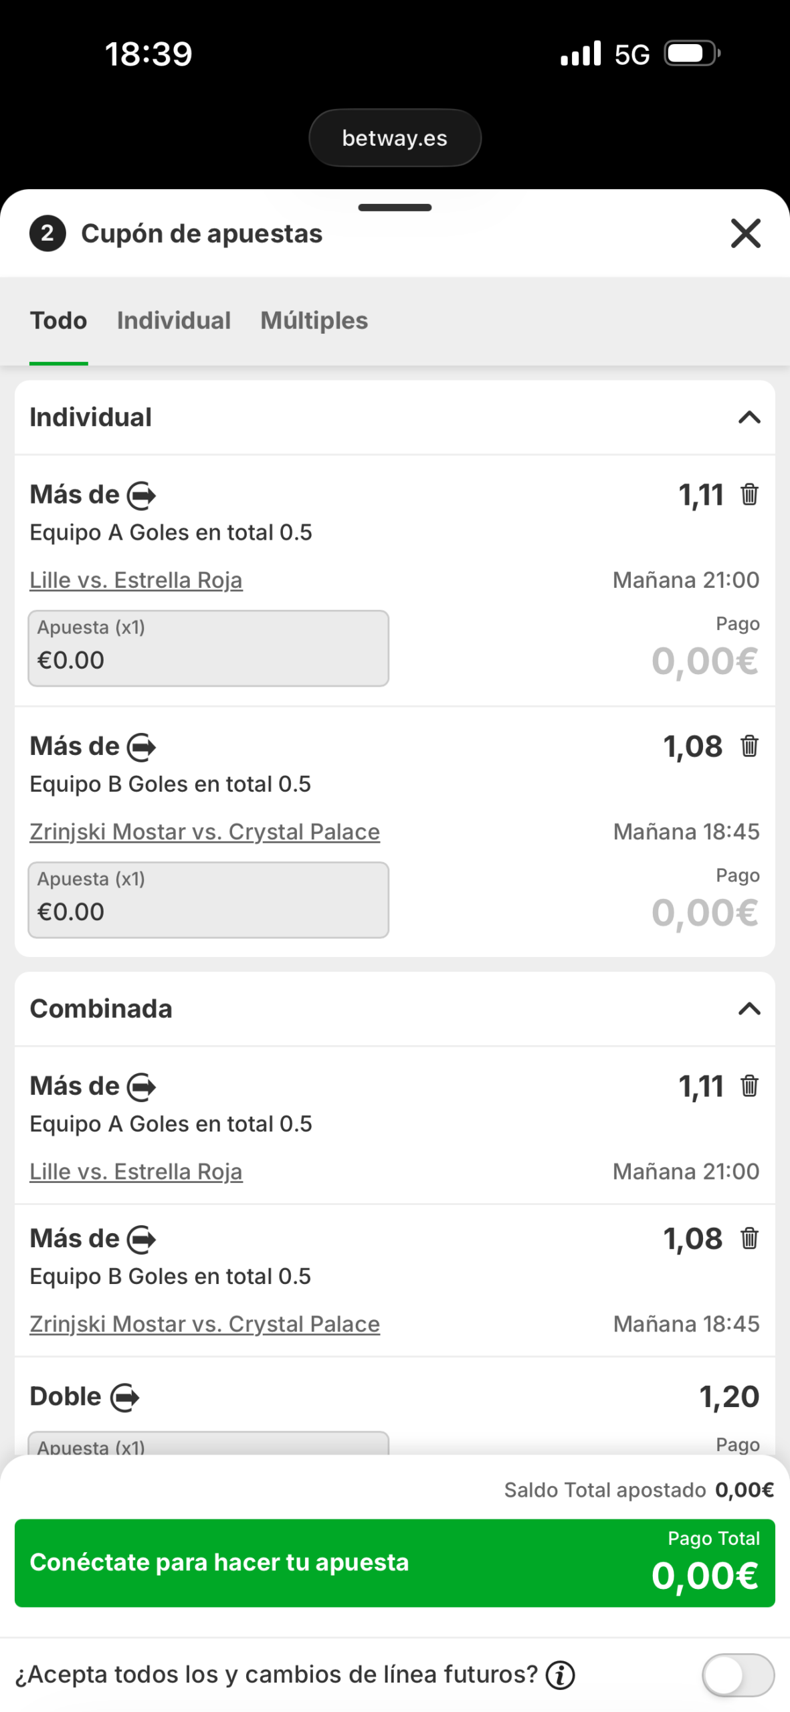This screenshot has width=790, height=1712.
Task: Switch to the Individual tab
Action: pos(174,321)
